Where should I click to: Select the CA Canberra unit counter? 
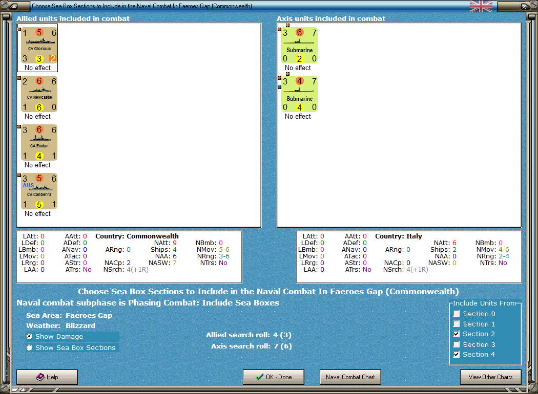[x=39, y=191]
